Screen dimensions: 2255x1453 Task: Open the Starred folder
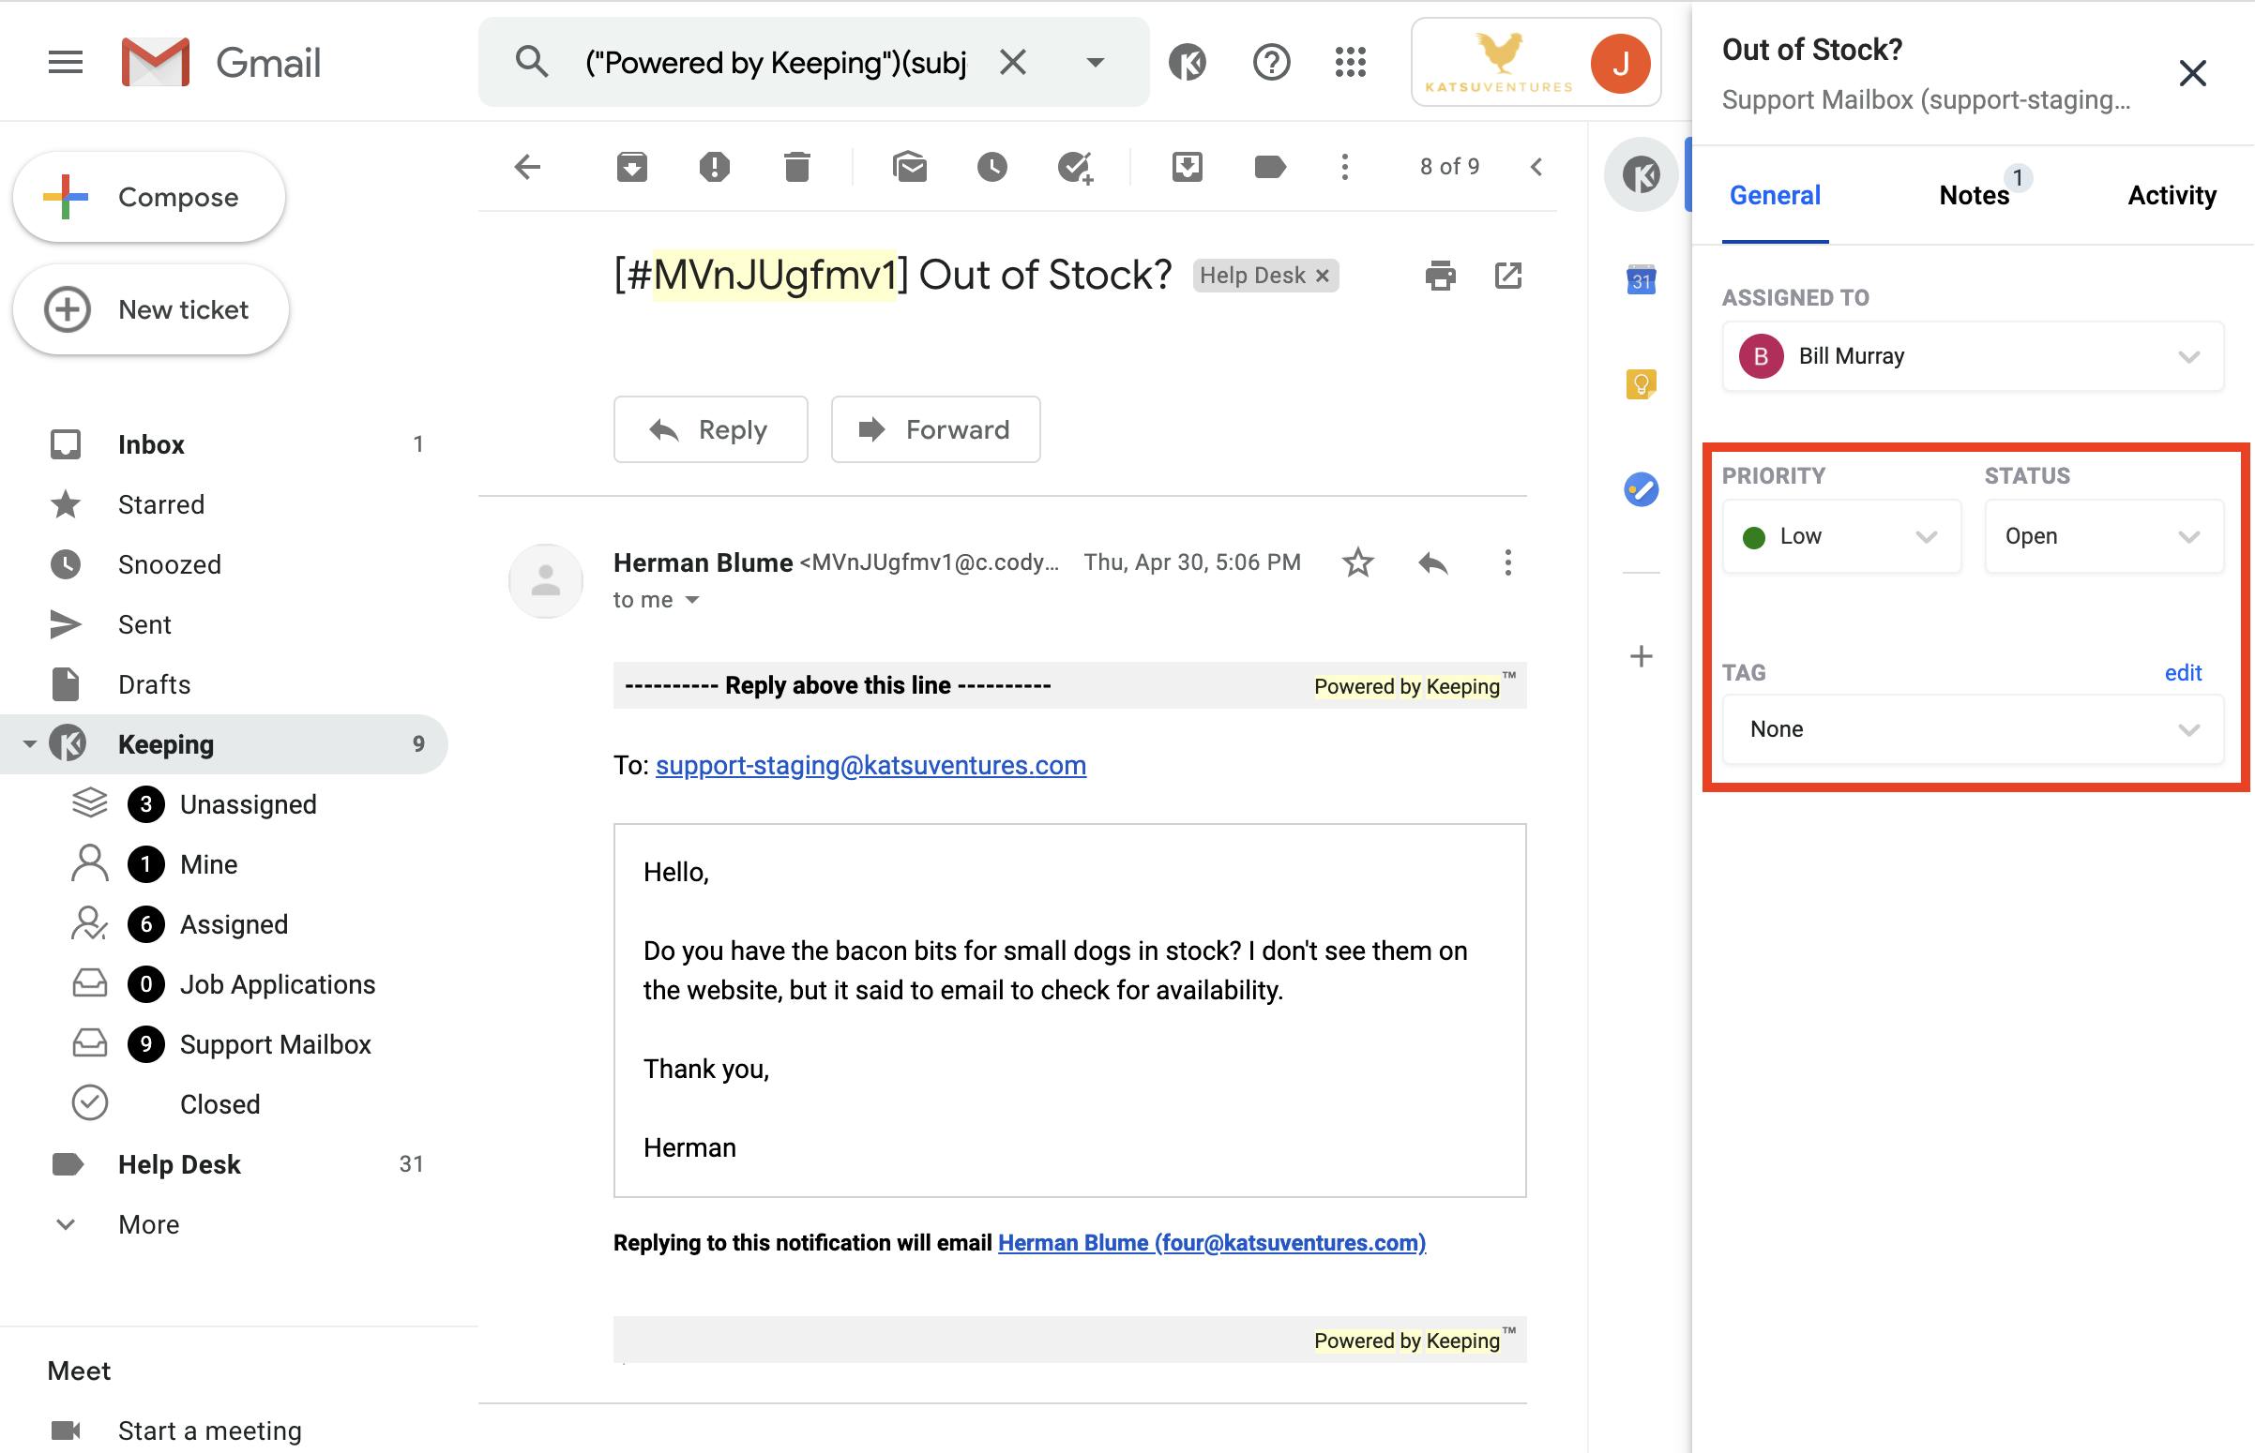point(223,504)
